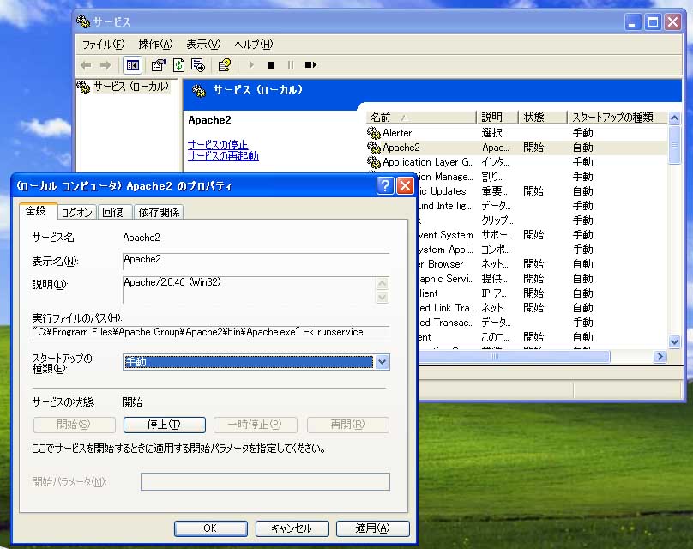Sort by the スタートアップの種類 column header
Image resolution: width=693 pixels, height=549 pixels.
click(618, 118)
